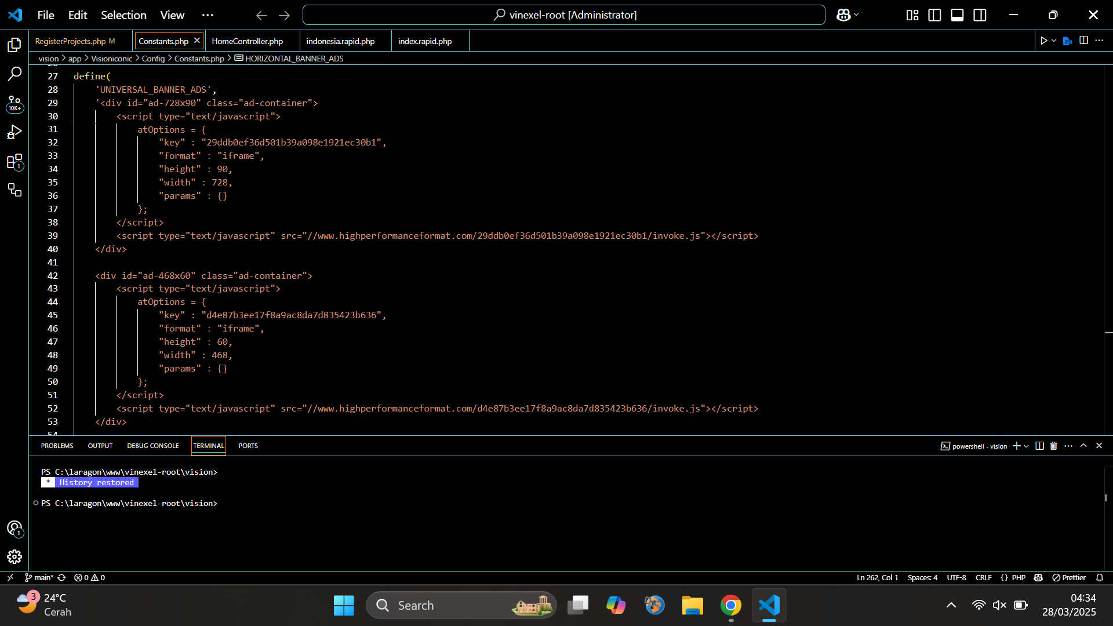The width and height of the screenshot is (1113, 626).
Task: Toggle the bottom Panel visibility
Action: point(957,15)
